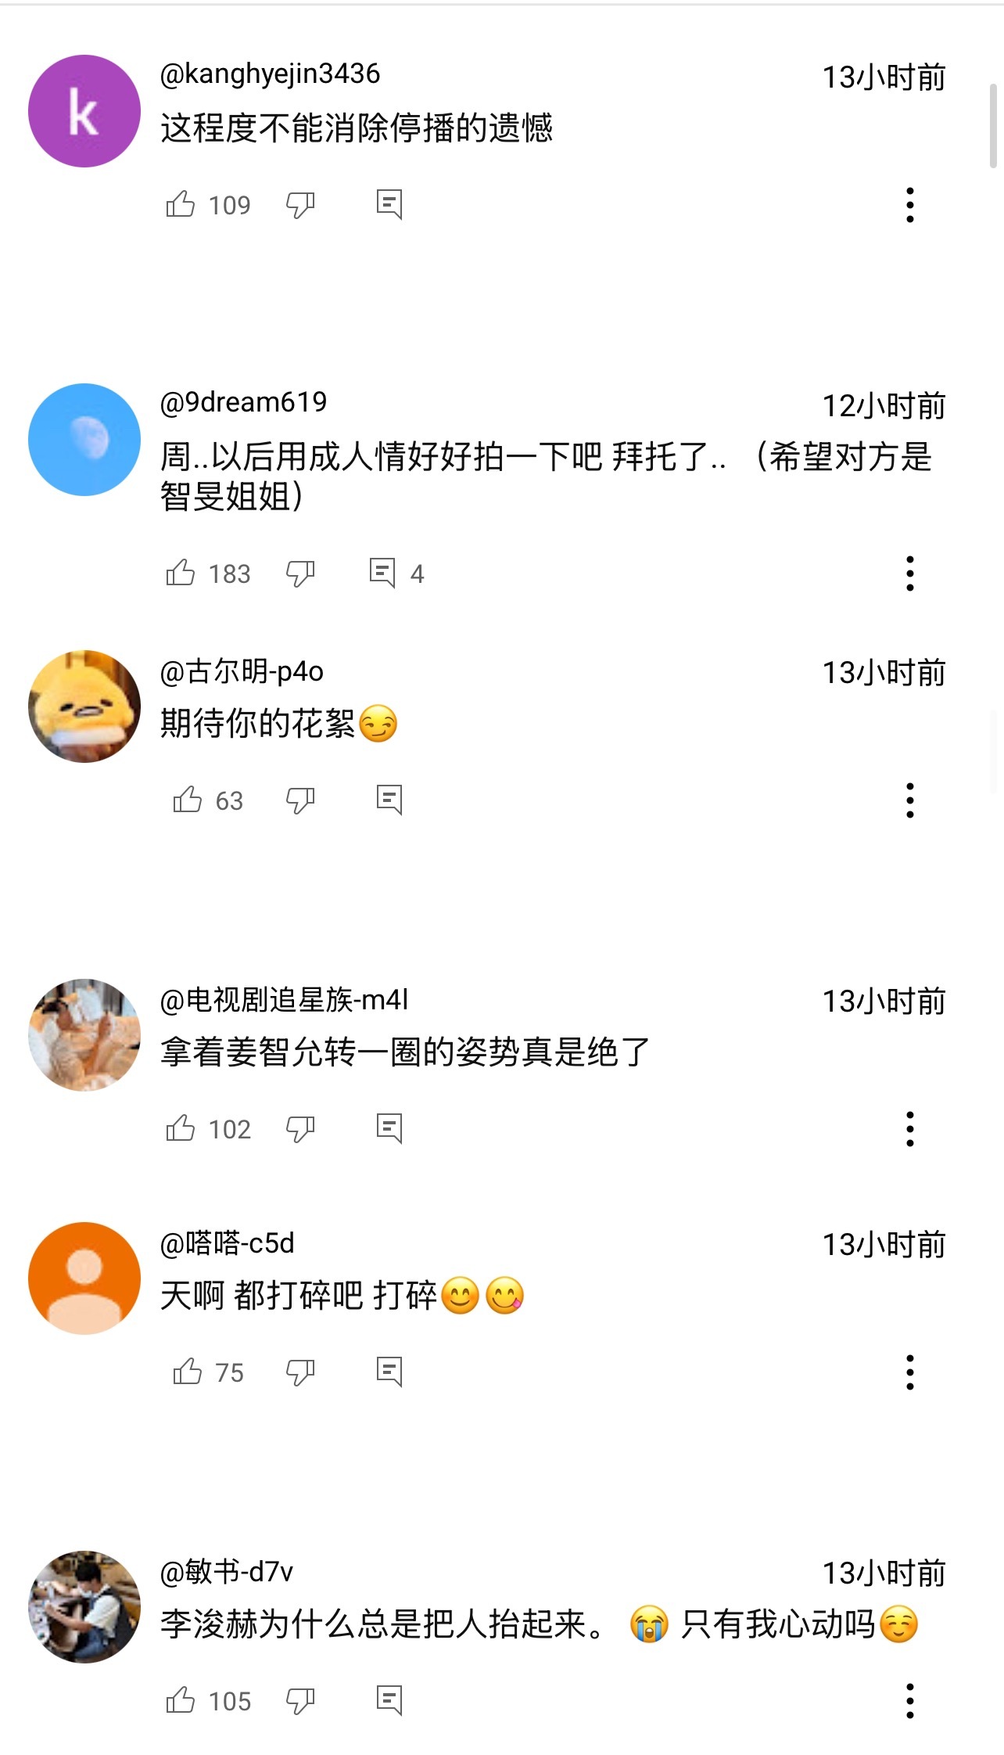Dislike the comment with 102 likes
1004x1755 pixels.
point(300,1129)
